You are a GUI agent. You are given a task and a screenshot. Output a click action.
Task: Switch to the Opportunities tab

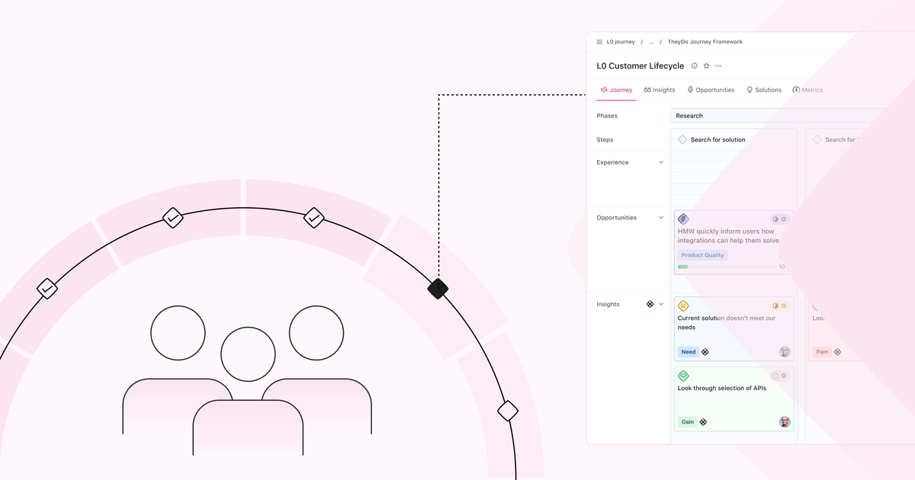(x=711, y=90)
